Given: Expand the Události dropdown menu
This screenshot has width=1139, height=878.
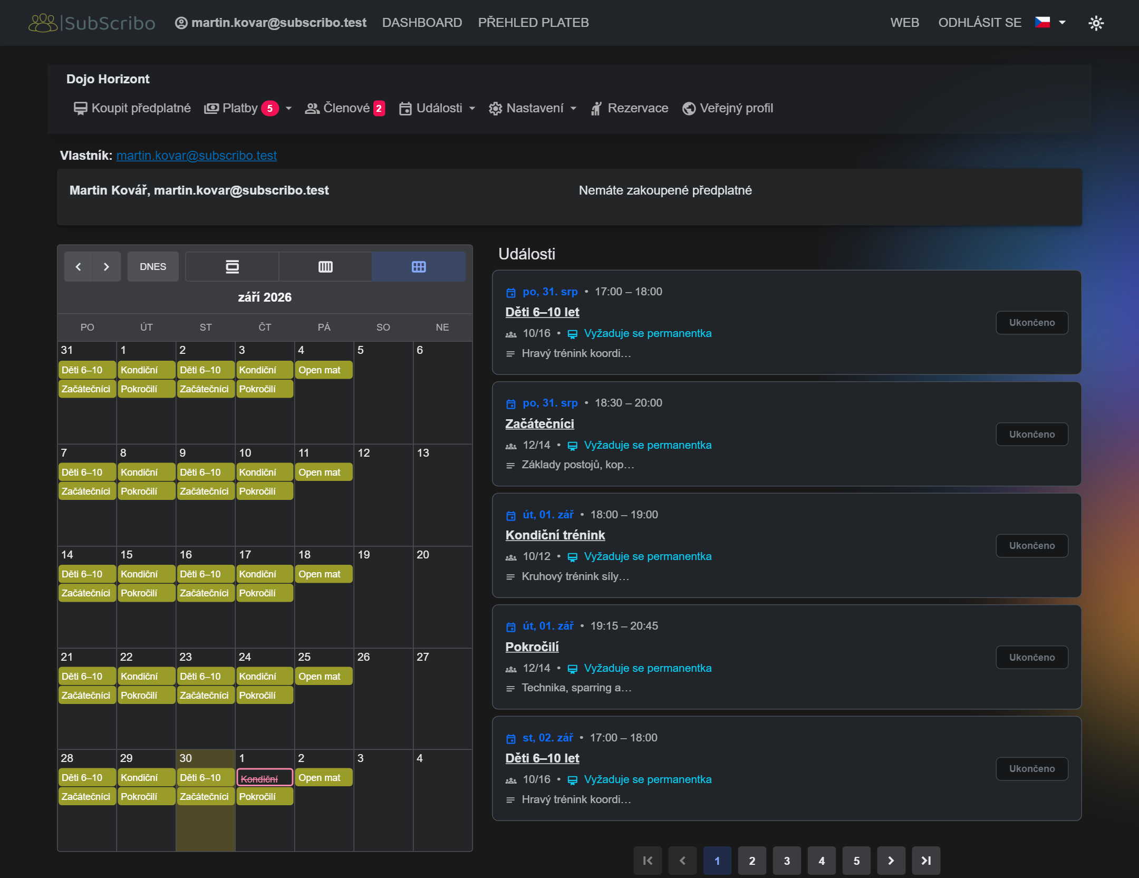Looking at the screenshot, I should point(437,108).
